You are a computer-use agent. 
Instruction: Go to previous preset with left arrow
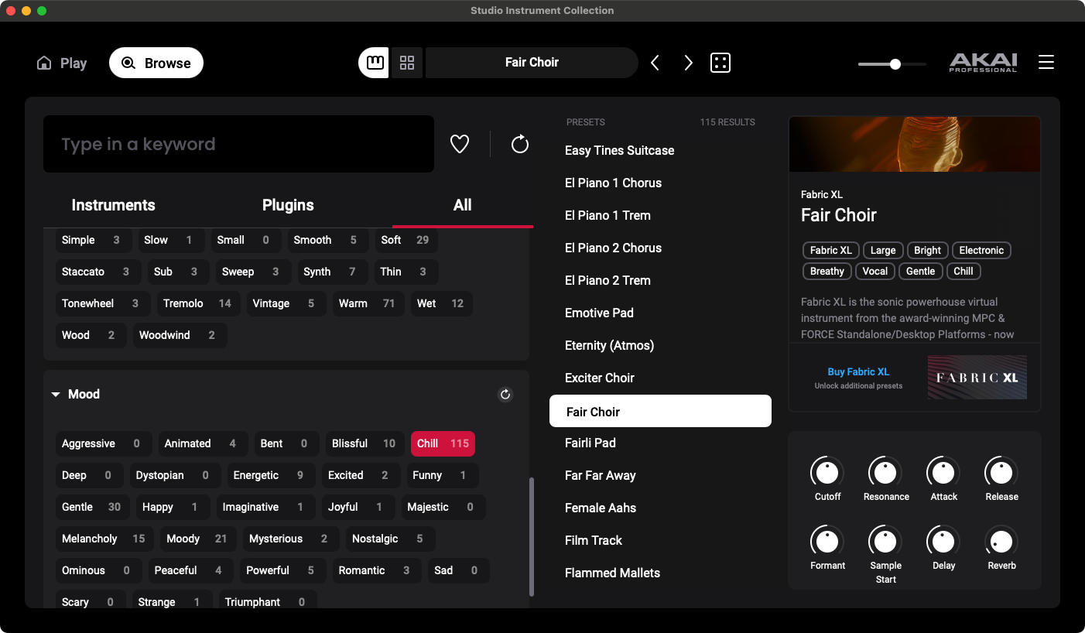click(655, 63)
